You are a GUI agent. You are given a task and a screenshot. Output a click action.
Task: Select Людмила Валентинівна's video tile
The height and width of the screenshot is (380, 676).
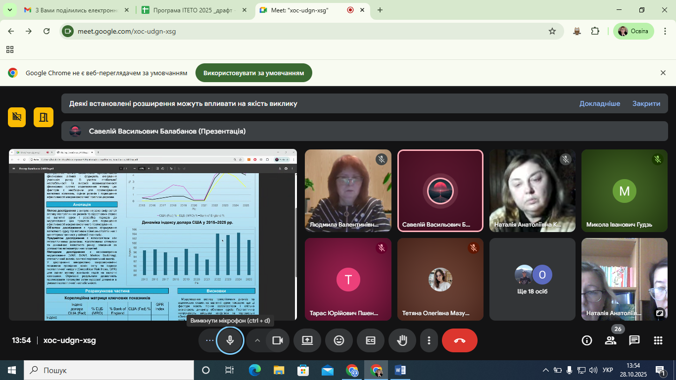348,190
